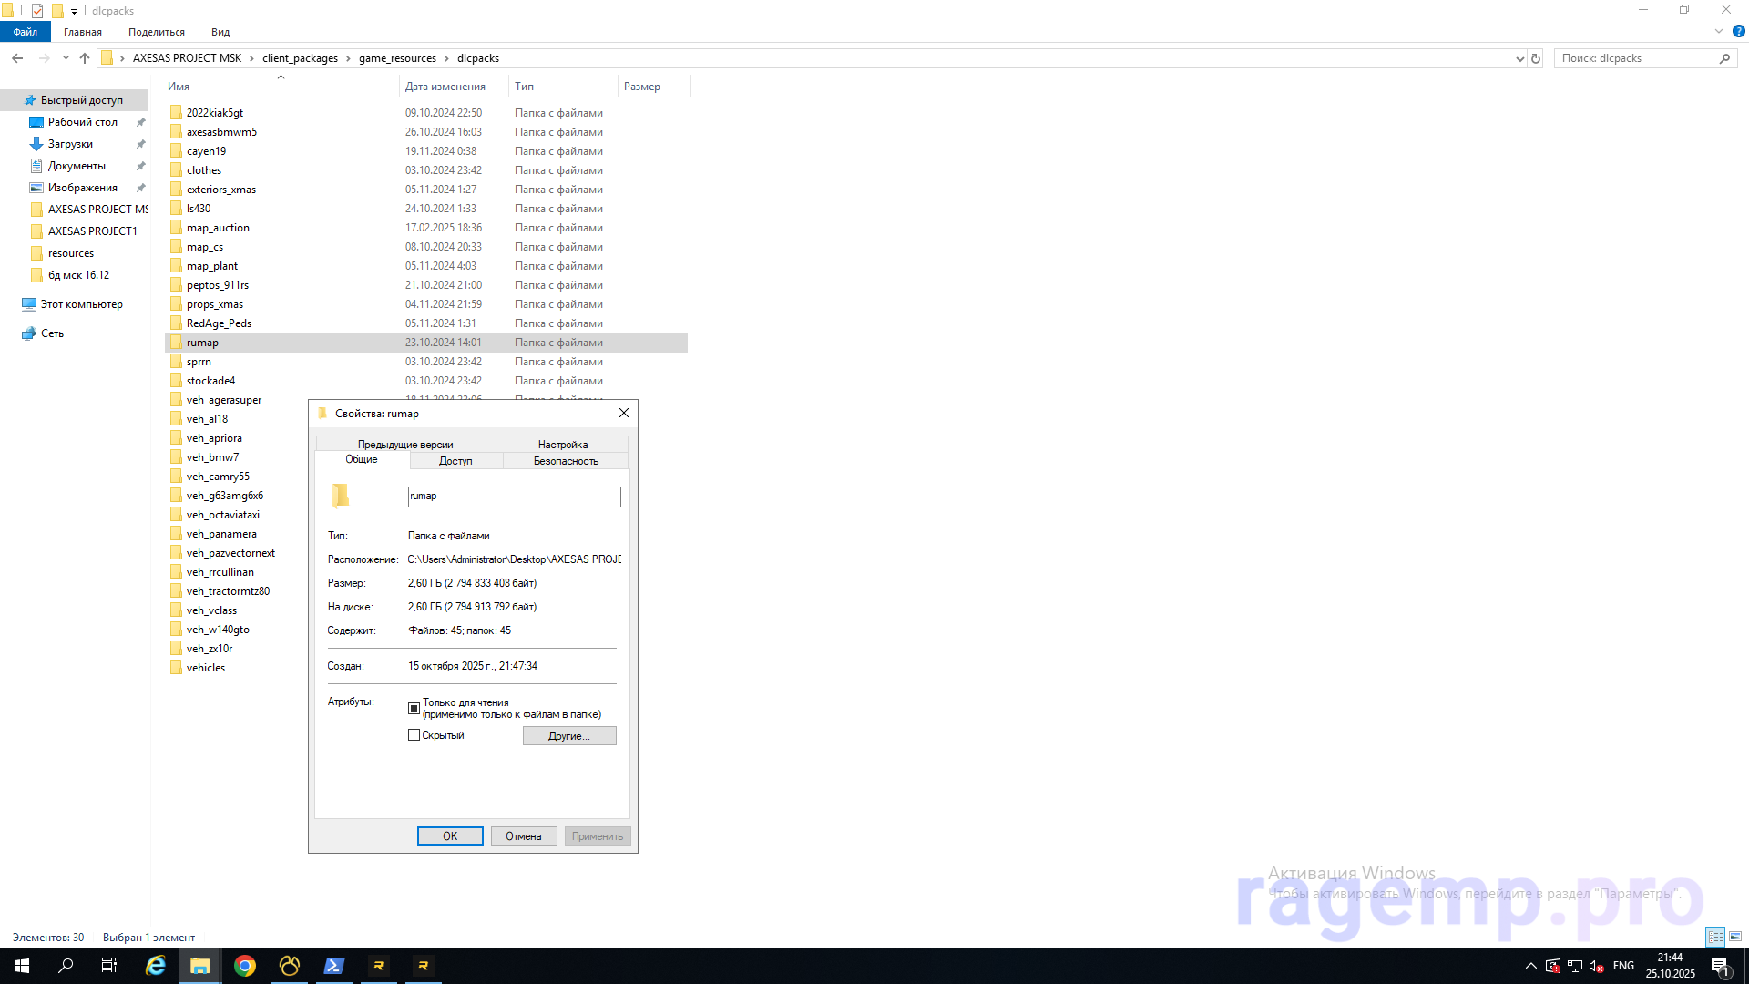This screenshot has height=984, width=1749.
Task: Open the Help question mark icon
Action: (1738, 31)
